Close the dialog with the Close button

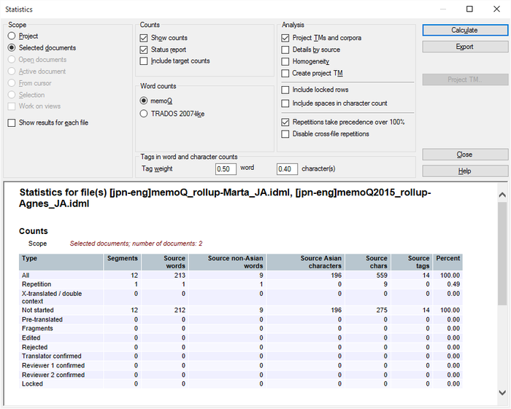coord(464,155)
